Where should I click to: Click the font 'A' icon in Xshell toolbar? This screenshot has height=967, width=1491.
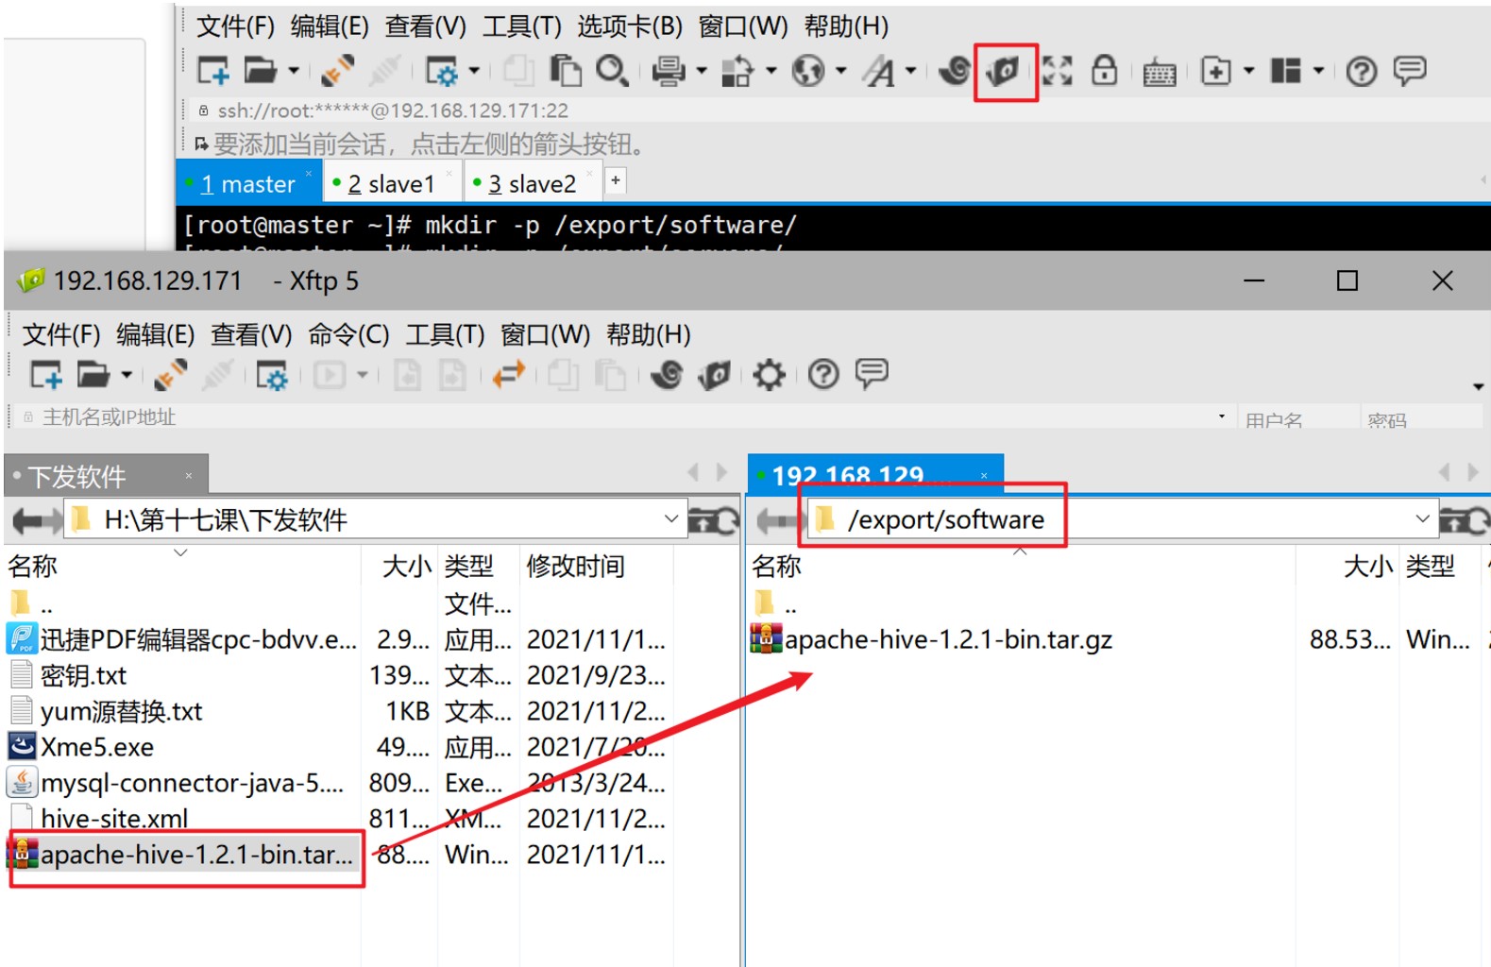[x=879, y=71]
